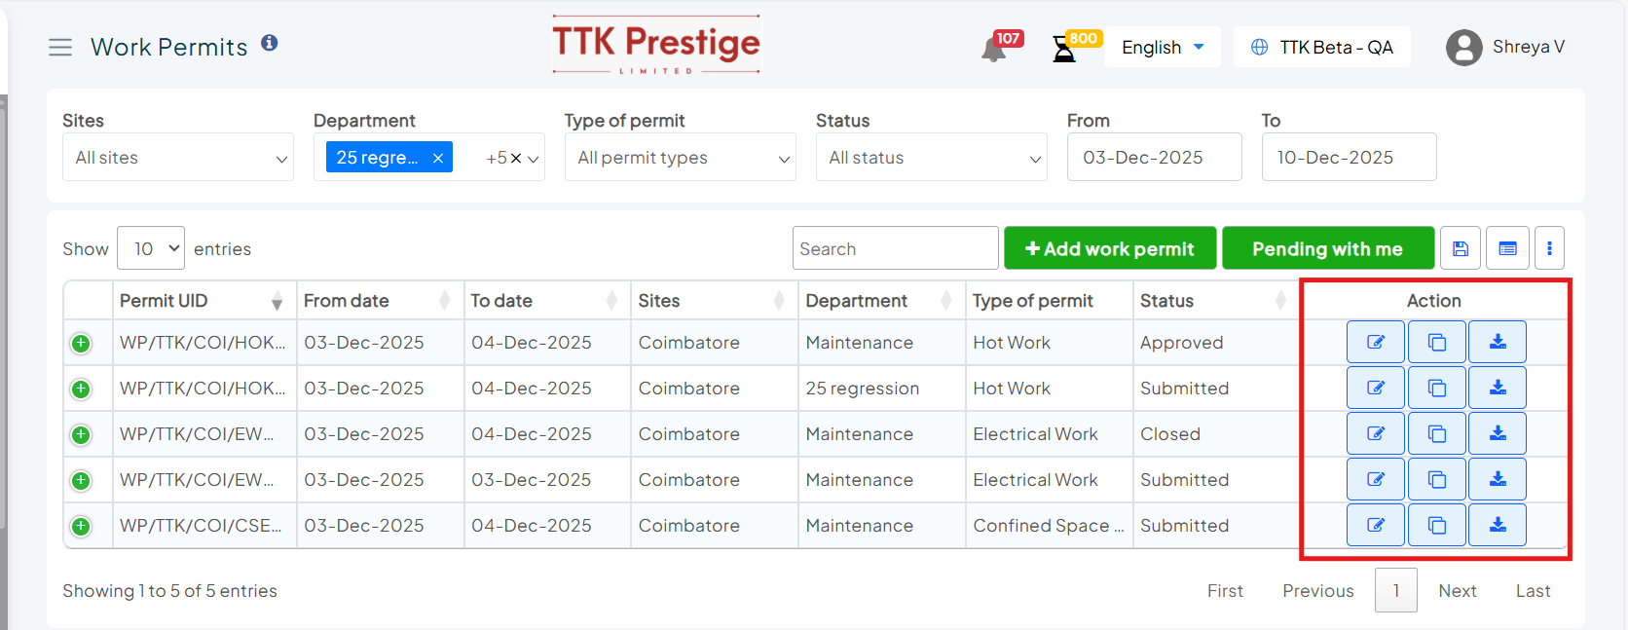The width and height of the screenshot is (1628, 630).
Task: Expand row details for Approved permit
Action: (x=81, y=343)
